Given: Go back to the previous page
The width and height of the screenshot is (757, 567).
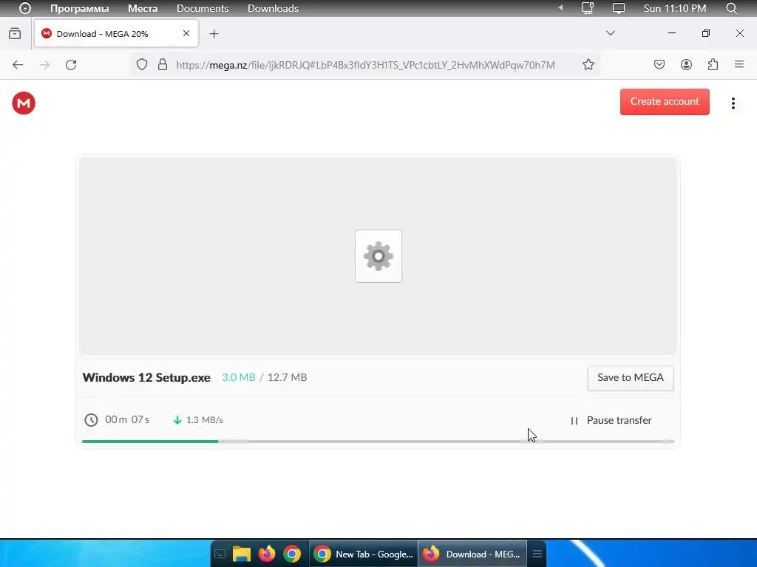Looking at the screenshot, I should 18,65.
